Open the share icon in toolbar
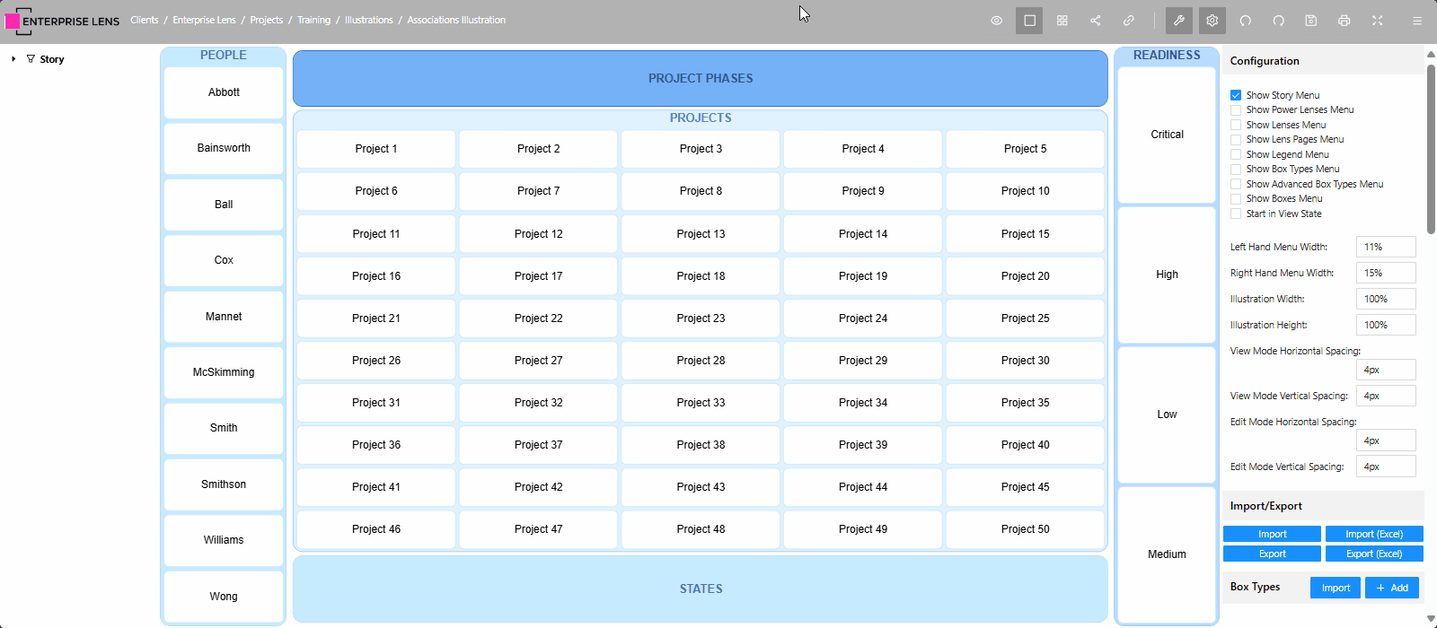1437x628 pixels. click(x=1096, y=21)
